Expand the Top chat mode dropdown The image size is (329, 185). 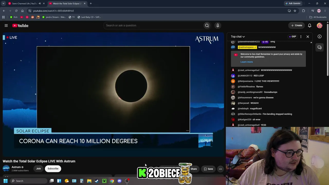tap(238, 36)
